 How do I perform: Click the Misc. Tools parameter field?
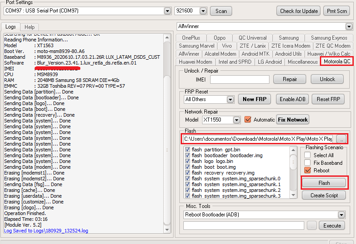tap(244, 226)
